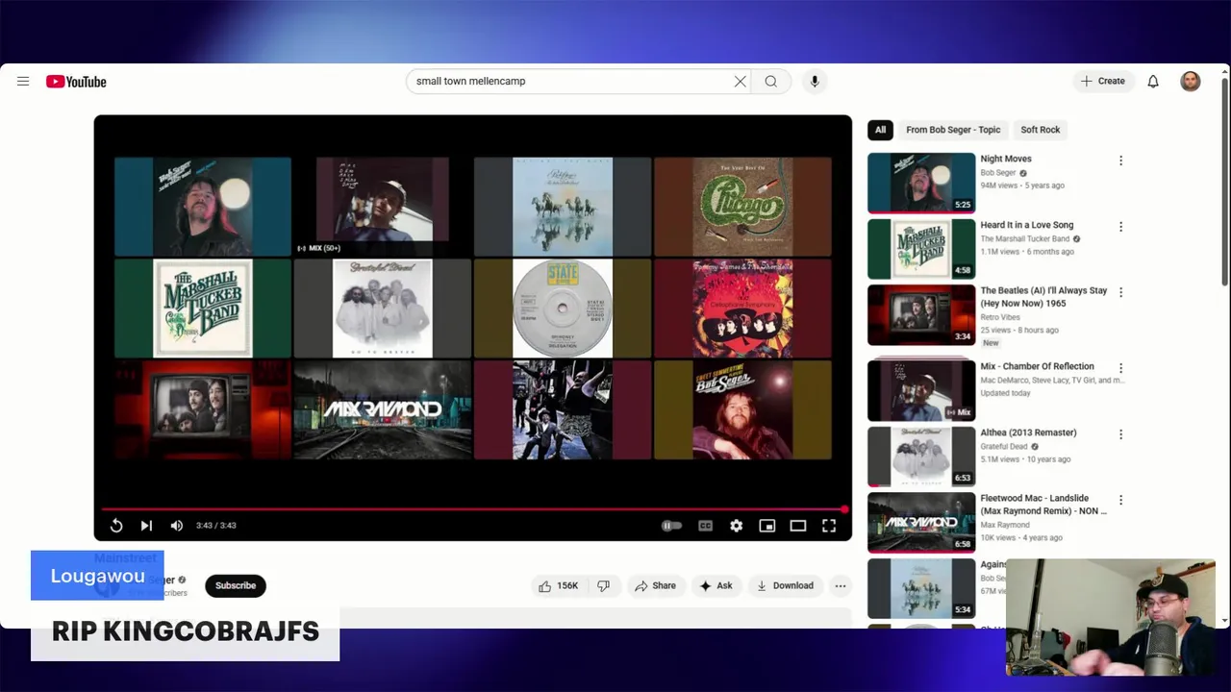This screenshot has height=692, width=1231.
Task: Replay the video
Action: (x=116, y=526)
